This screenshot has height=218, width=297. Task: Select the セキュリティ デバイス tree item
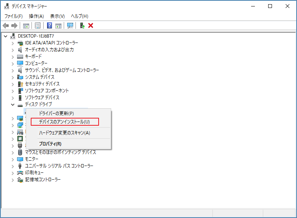[42, 84]
